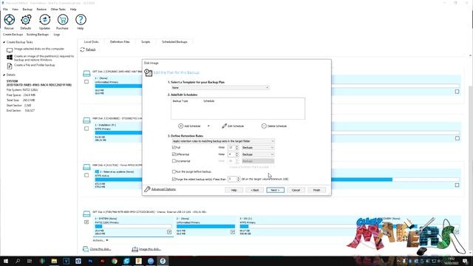Increase the Full Keep count stepper
The image size is (473, 266).
point(237,146)
